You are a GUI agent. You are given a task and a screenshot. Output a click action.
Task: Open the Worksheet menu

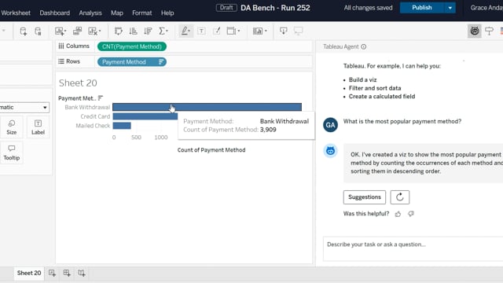(16, 13)
